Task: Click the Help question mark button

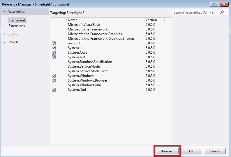Action: (214, 4)
